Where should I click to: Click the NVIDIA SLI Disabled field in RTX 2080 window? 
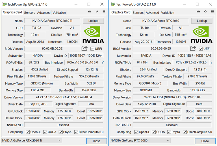point(172,125)
